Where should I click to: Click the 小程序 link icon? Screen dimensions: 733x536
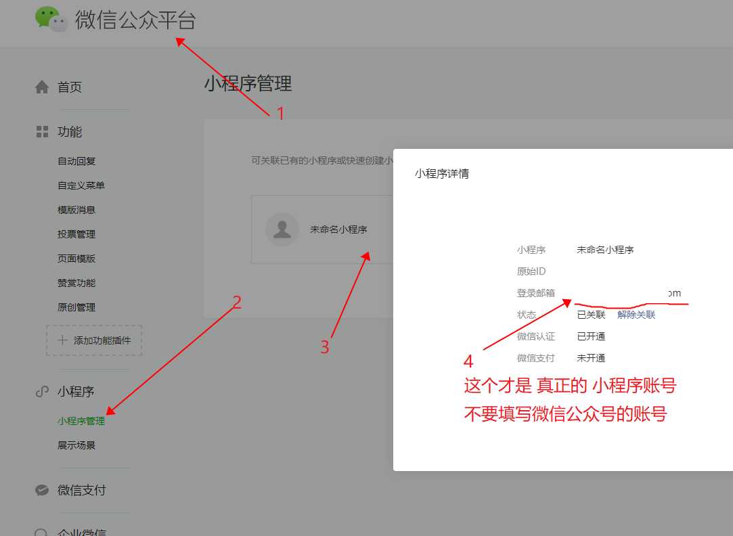point(42,391)
